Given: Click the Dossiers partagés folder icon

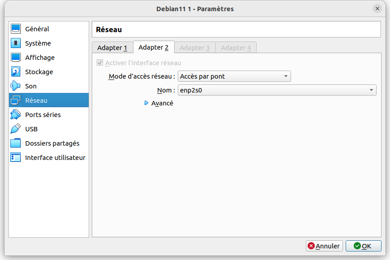Looking at the screenshot, I should [x=16, y=143].
